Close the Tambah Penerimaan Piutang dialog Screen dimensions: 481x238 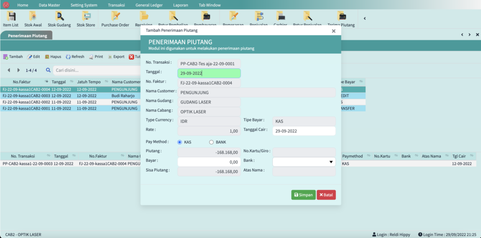point(334,31)
